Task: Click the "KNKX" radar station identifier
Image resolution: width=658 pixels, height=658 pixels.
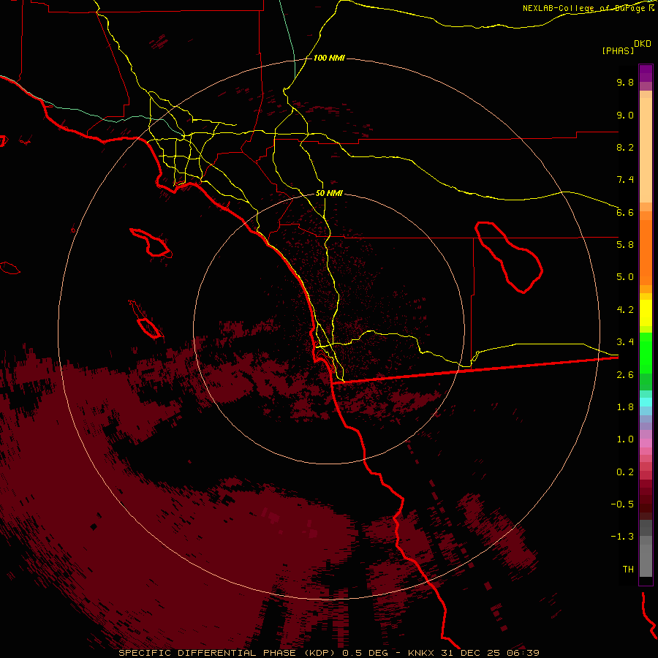Action: (x=422, y=653)
